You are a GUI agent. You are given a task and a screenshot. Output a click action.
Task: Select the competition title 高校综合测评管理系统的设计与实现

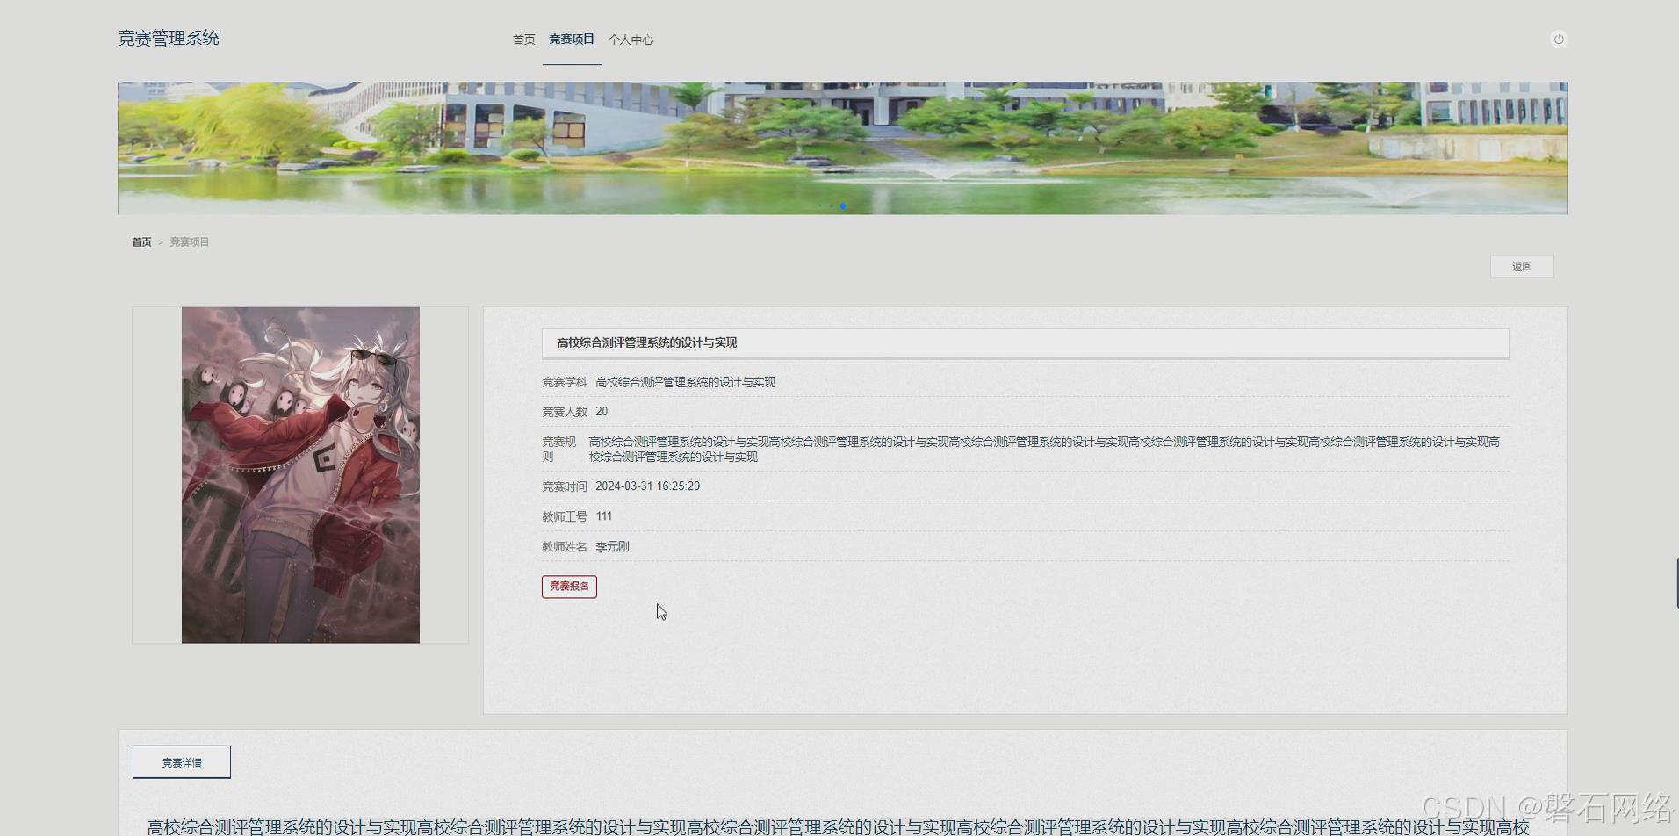646,343
